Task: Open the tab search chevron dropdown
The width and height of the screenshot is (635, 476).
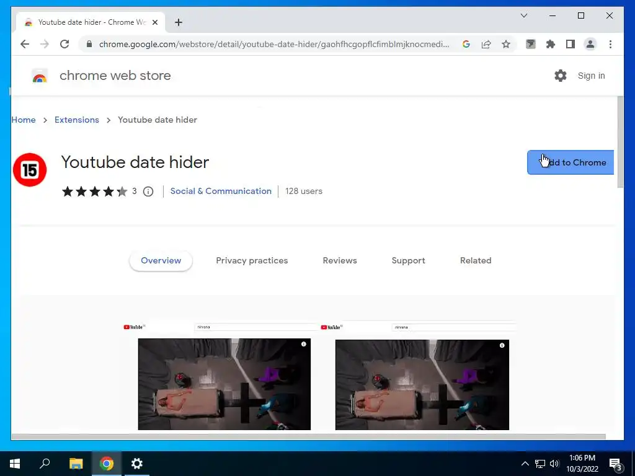Action: click(524, 15)
